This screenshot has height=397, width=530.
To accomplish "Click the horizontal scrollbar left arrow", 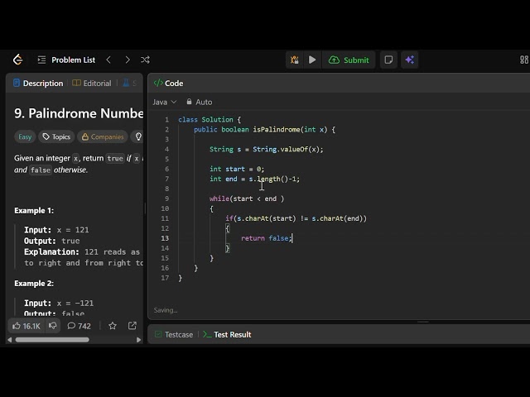I will pyautogui.click(x=9, y=340).
